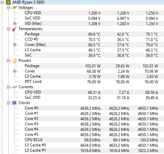Click the 39.49 A SoC VDD maximum

[152, 98]
